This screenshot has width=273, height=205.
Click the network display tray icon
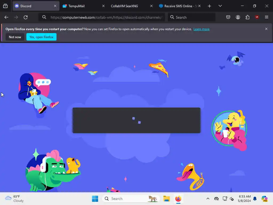click(x=225, y=199)
